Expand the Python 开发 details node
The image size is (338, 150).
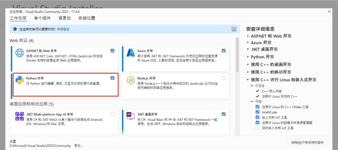[x=248, y=57]
